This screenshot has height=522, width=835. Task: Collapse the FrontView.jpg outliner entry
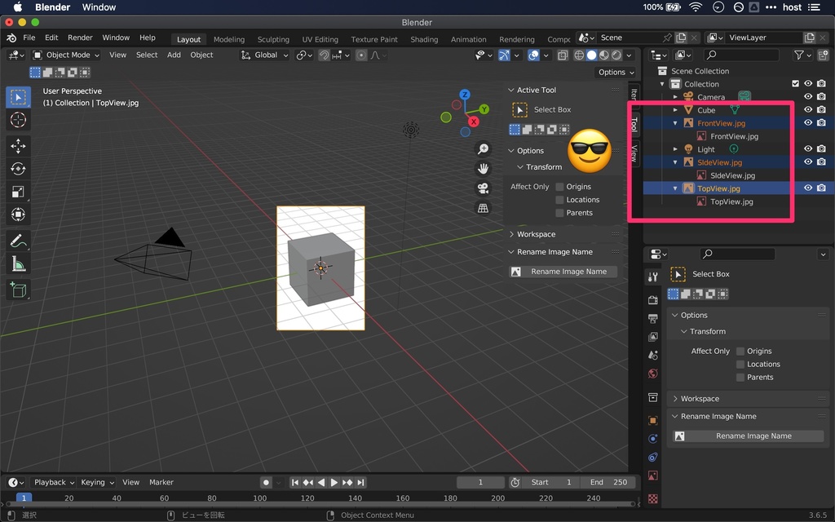coord(675,123)
